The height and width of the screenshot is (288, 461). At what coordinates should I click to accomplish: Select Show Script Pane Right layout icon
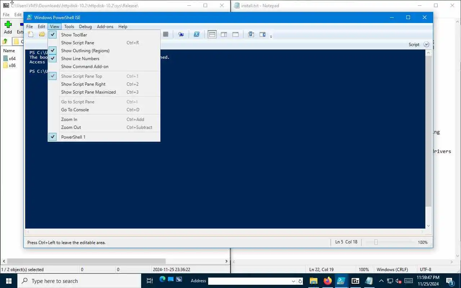click(x=224, y=35)
